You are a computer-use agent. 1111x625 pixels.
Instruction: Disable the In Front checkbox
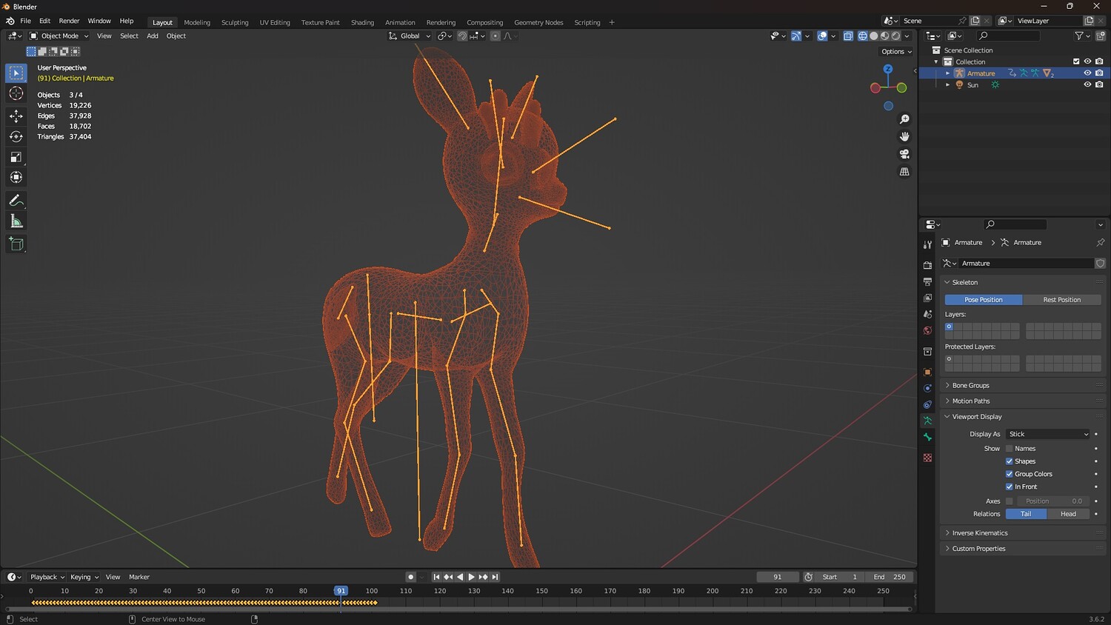[x=1009, y=487]
